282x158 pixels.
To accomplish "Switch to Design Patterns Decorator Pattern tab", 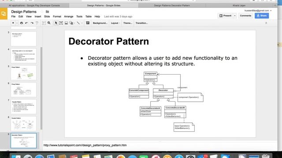I will (x=172, y=6).
